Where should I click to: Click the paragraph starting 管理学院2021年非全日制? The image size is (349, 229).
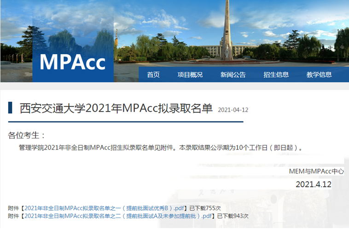161,148
